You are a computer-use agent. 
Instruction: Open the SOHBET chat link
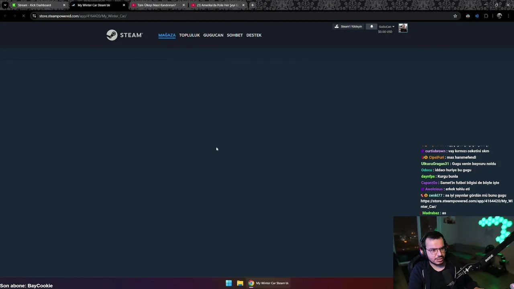(235, 35)
